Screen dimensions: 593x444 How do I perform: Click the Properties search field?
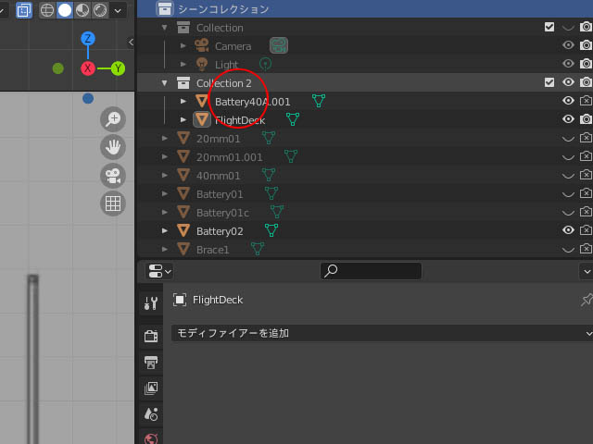point(371,271)
